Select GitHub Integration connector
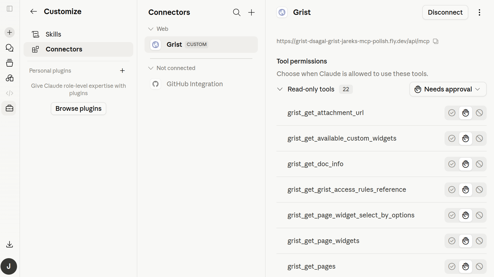Viewport: 494px width, 277px height. [201, 84]
